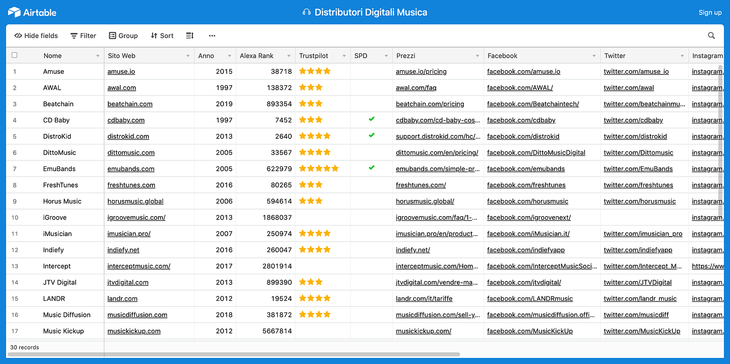This screenshot has height=364, width=730.
Task: Open the amuse.io website link
Action: 121,72
